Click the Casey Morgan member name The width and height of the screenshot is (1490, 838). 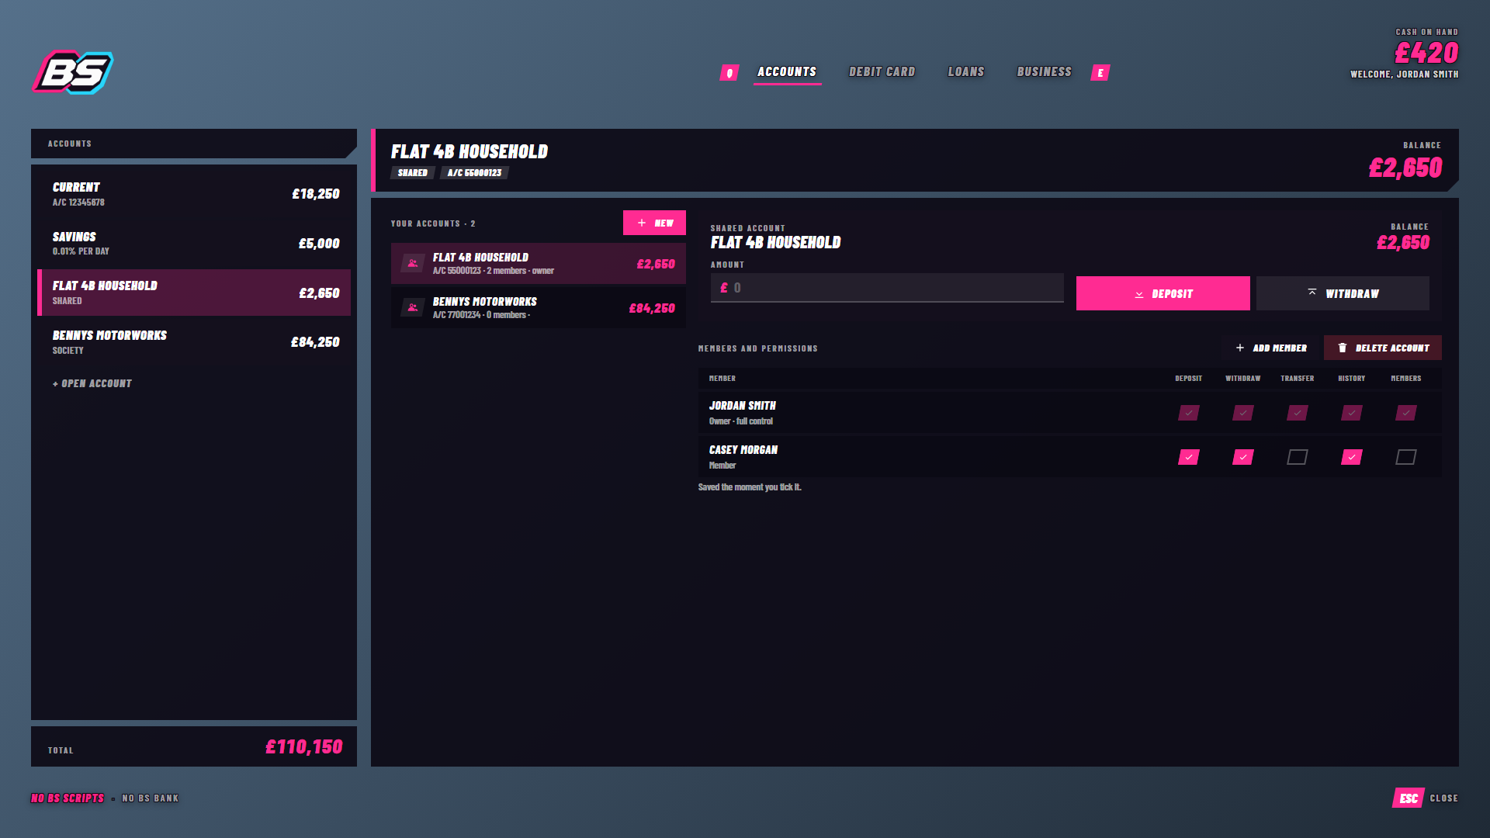[x=743, y=450]
